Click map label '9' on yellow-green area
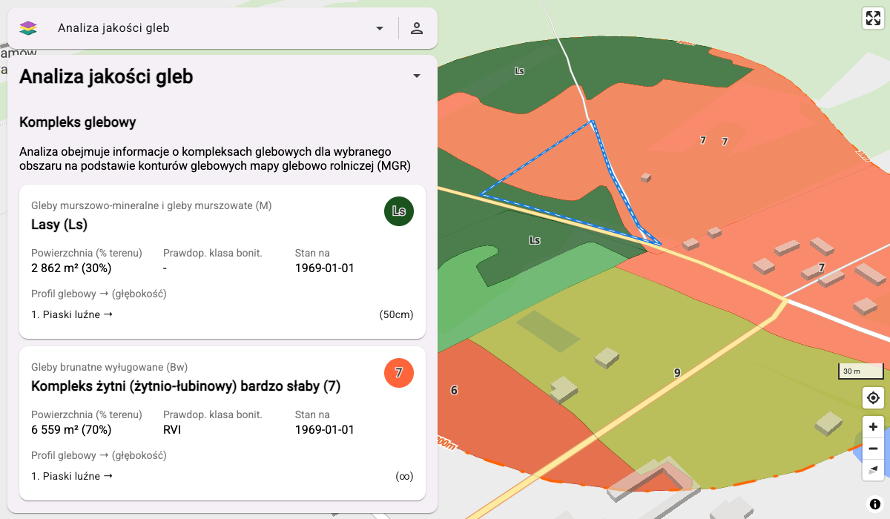The height and width of the screenshot is (519, 890). [677, 373]
